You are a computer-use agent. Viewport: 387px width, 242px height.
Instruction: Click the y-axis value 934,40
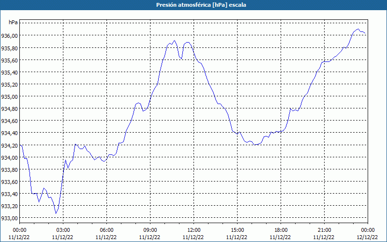click(9, 133)
